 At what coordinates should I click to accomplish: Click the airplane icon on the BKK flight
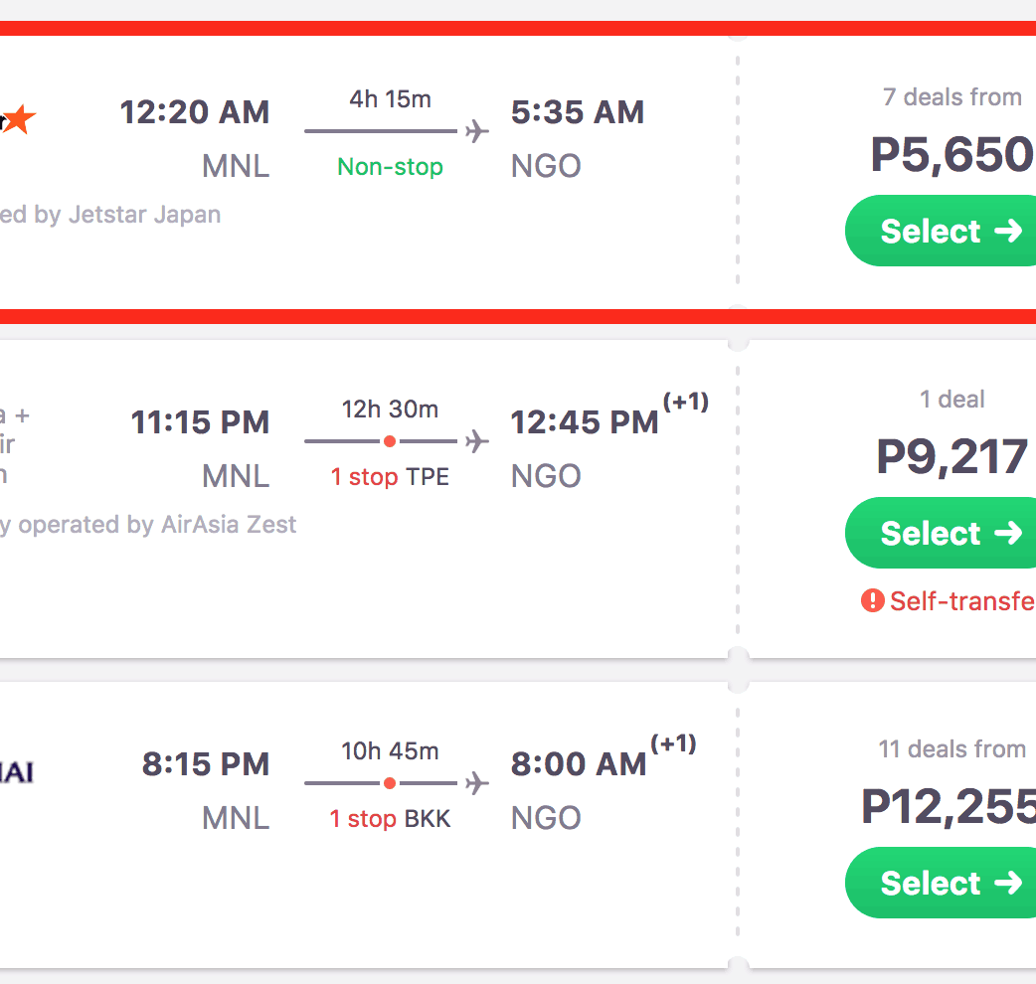(477, 783)
